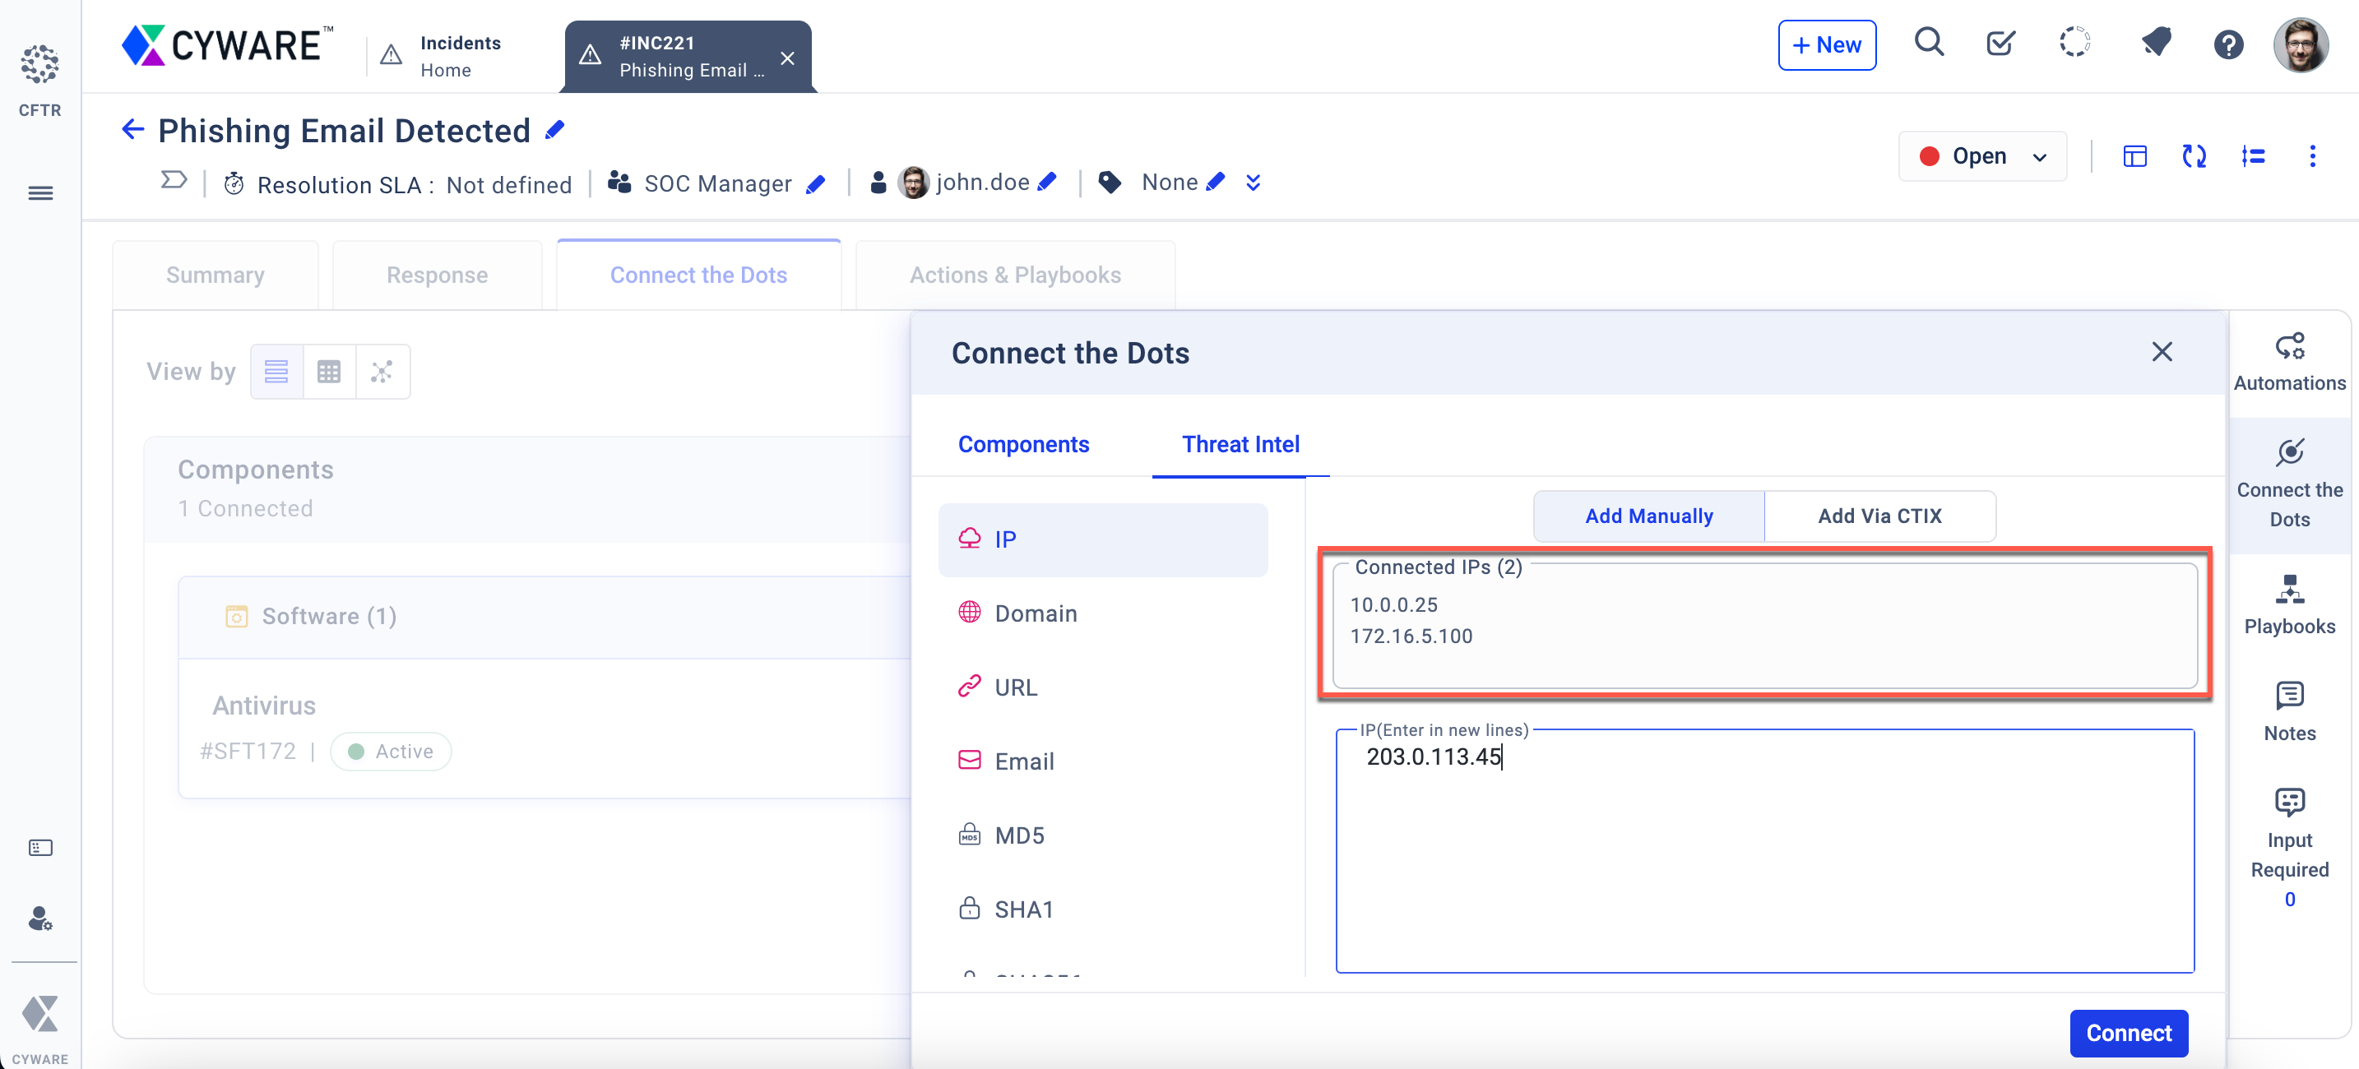2359x1069 pixels.
Task: Open the help question mark icon
Action: [2227, 44]
